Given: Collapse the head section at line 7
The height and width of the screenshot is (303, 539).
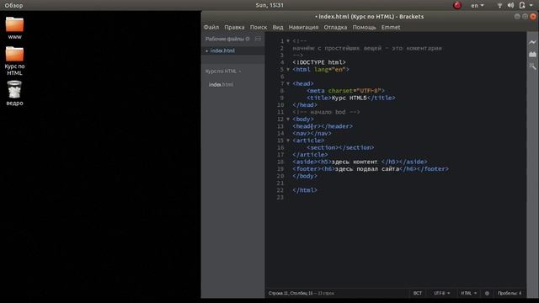Looking at the screenshot, I should tap(288, 83).
